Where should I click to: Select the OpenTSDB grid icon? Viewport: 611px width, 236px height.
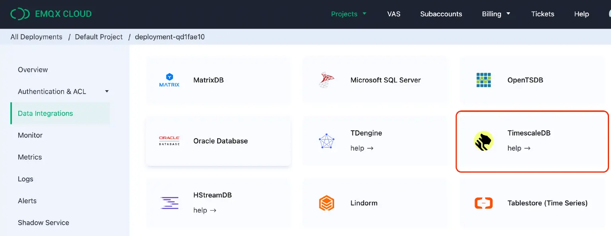point(484,80)
